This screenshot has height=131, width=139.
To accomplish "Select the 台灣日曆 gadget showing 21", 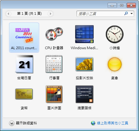I will [x=24, y=64].
